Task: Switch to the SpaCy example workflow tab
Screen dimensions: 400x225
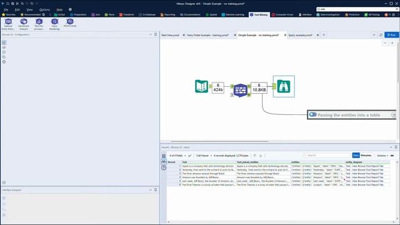Action: pyautogui.click(x=300, y=35)
